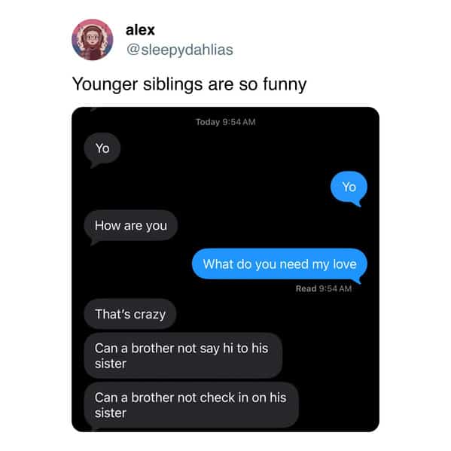Tap the gray Yo message bubble

[x=102, y=148]
